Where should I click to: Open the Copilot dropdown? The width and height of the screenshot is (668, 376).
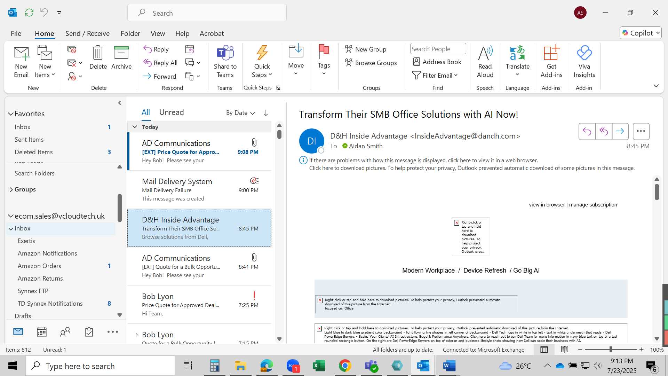pos(641,33)
